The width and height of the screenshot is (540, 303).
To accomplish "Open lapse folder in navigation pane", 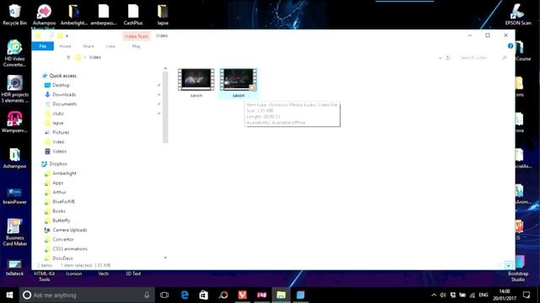I will point(58,123).
